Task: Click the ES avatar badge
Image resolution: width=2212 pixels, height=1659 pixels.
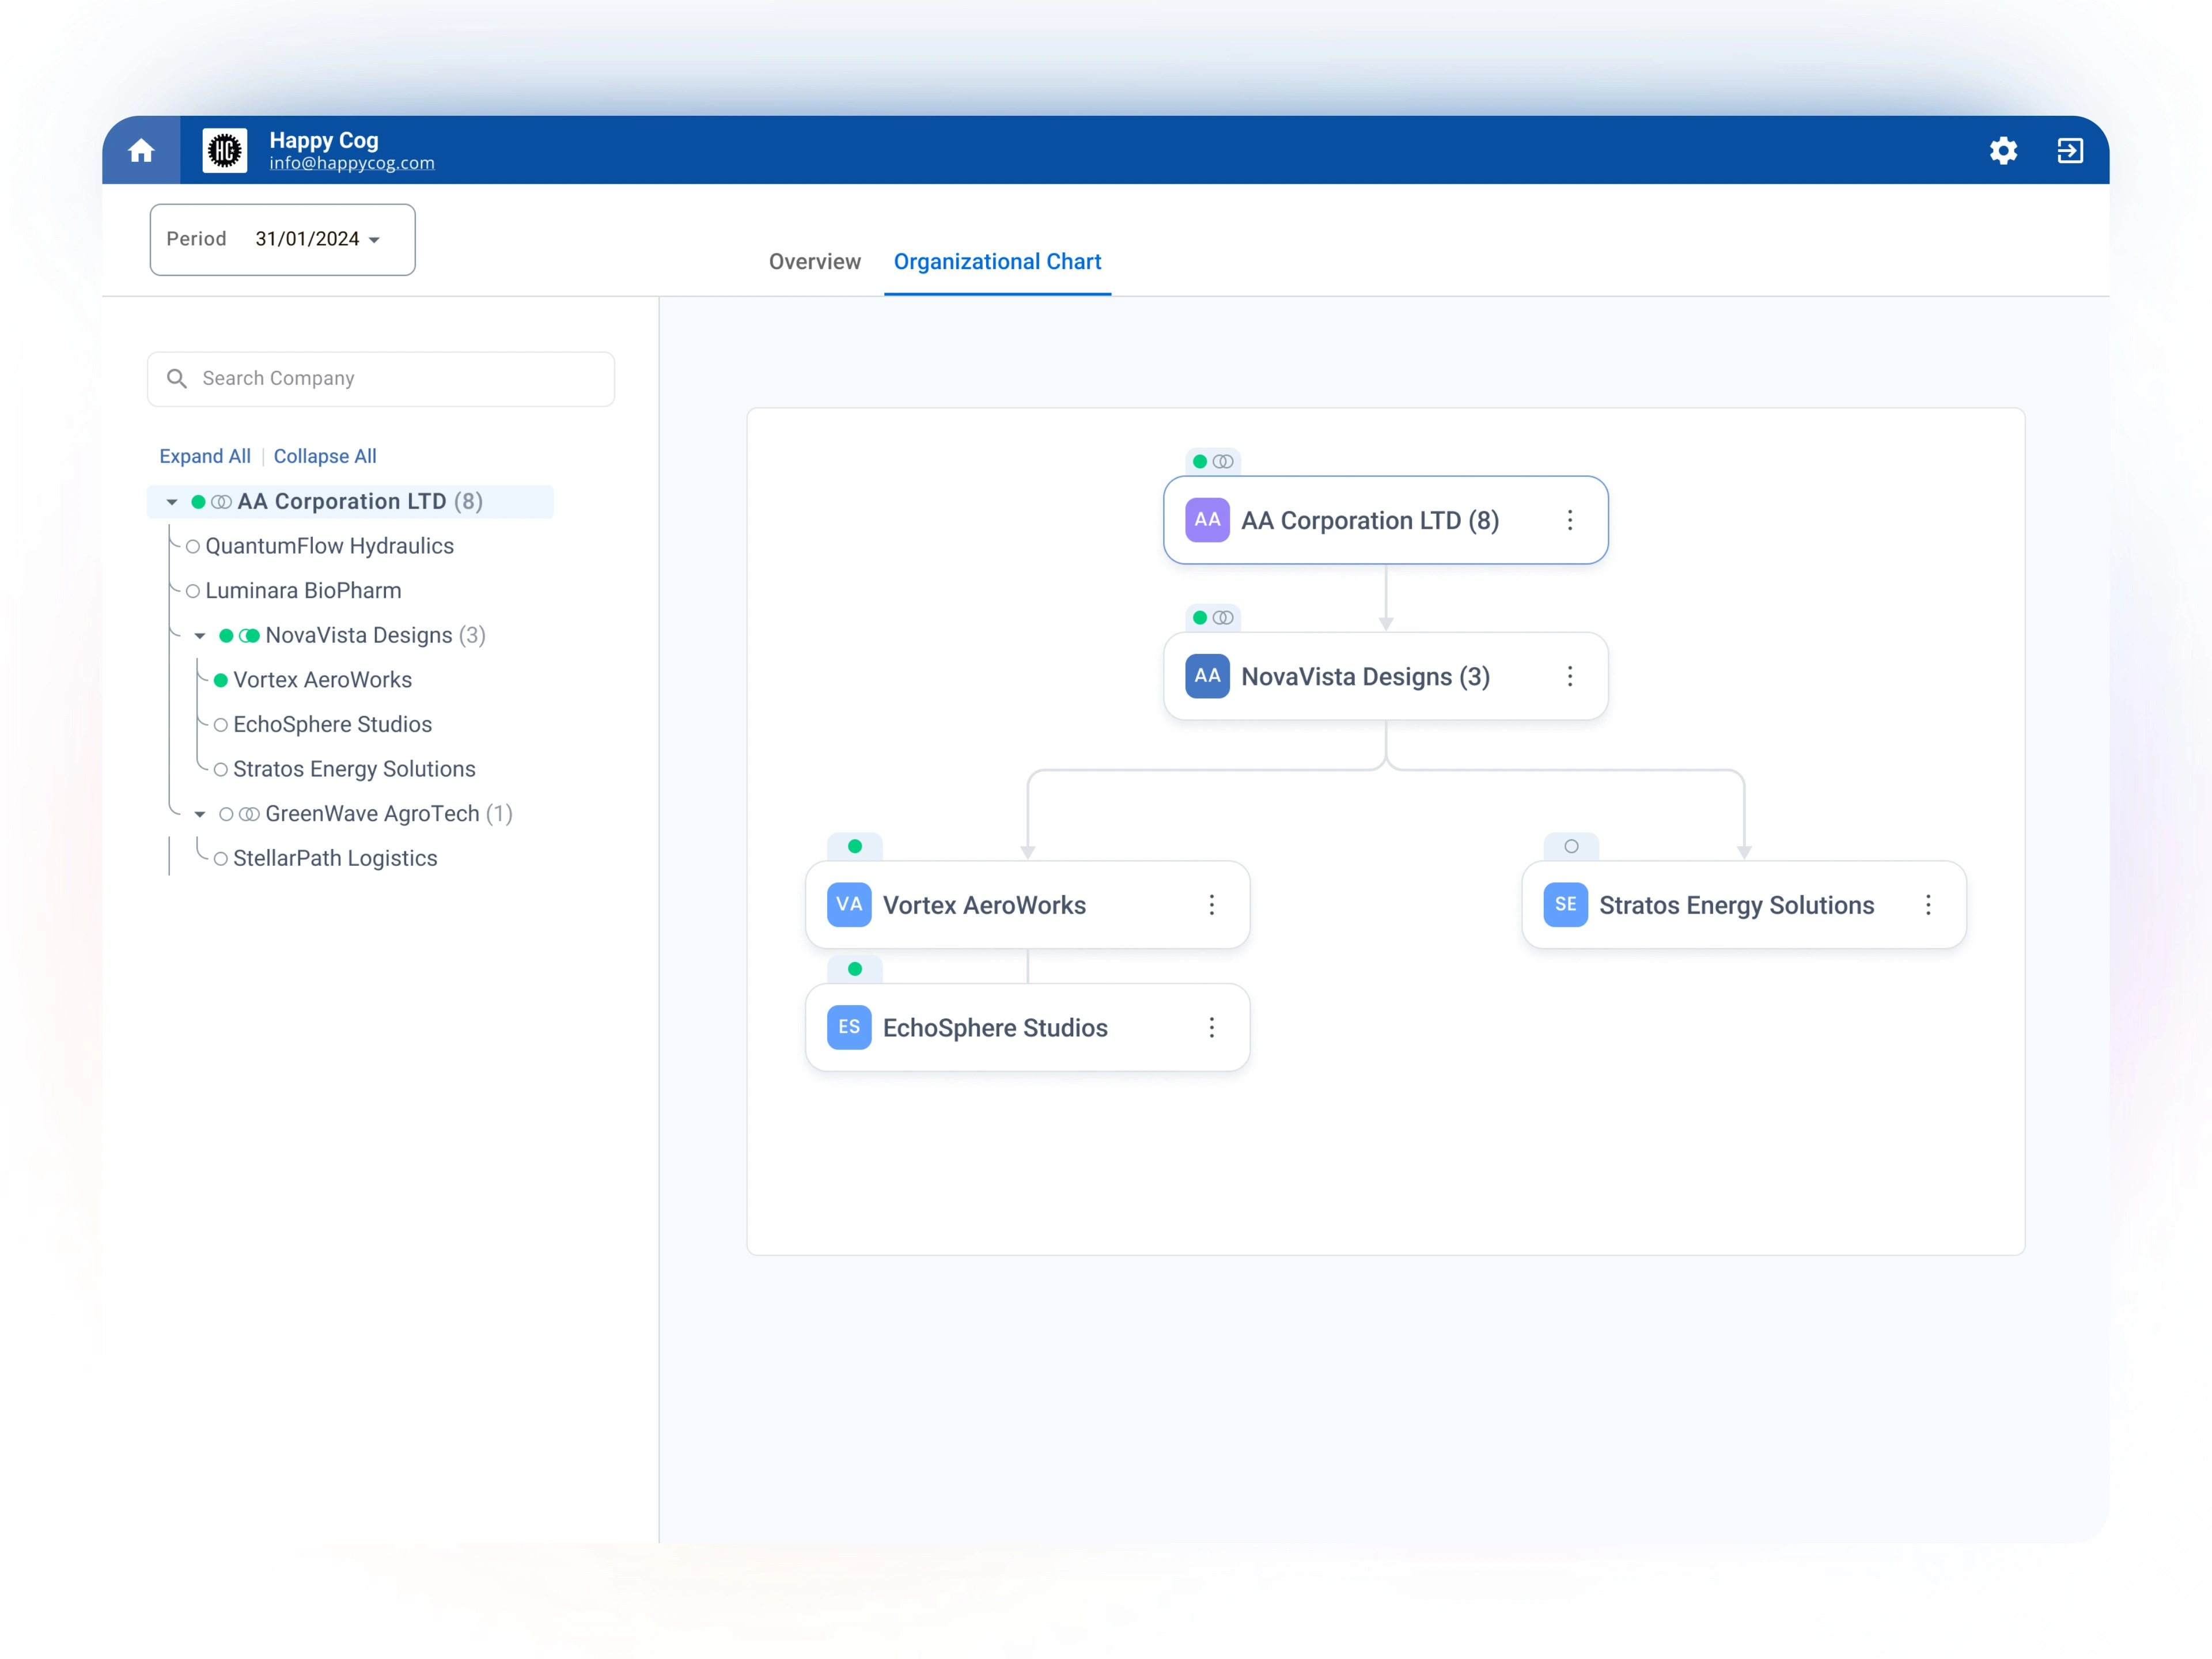Action: pos(849,1027)
